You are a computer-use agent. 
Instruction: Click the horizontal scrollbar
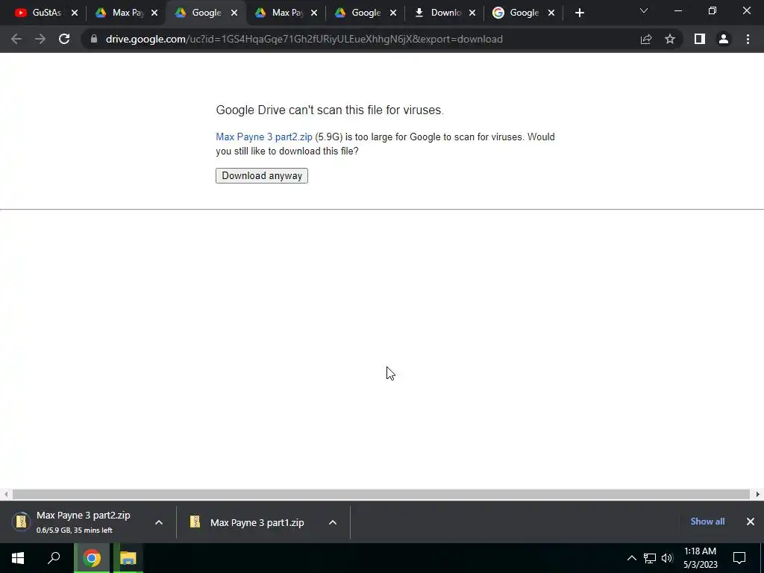point(381,494)
